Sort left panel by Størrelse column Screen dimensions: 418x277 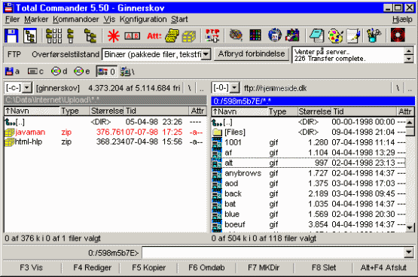click(x=107, y=111)
